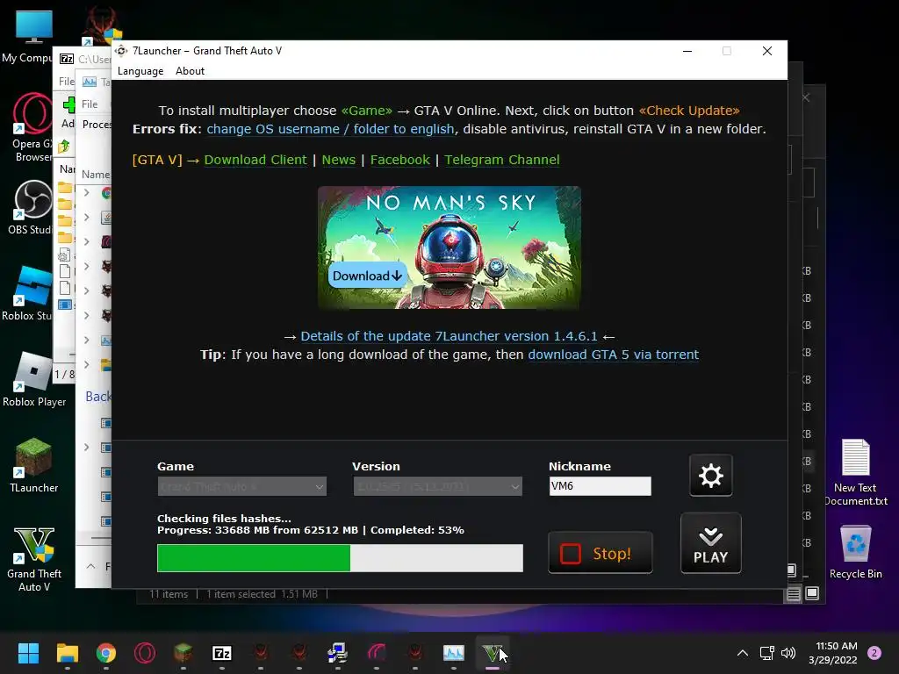Click into the Nickname field
Screen dimensions: 899x674
(x=600, y=486)
